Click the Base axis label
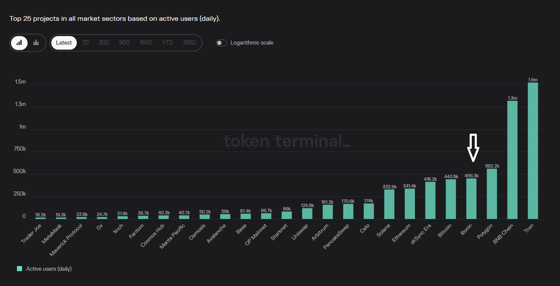Viewport: 560px width, 286px height. 242,228
